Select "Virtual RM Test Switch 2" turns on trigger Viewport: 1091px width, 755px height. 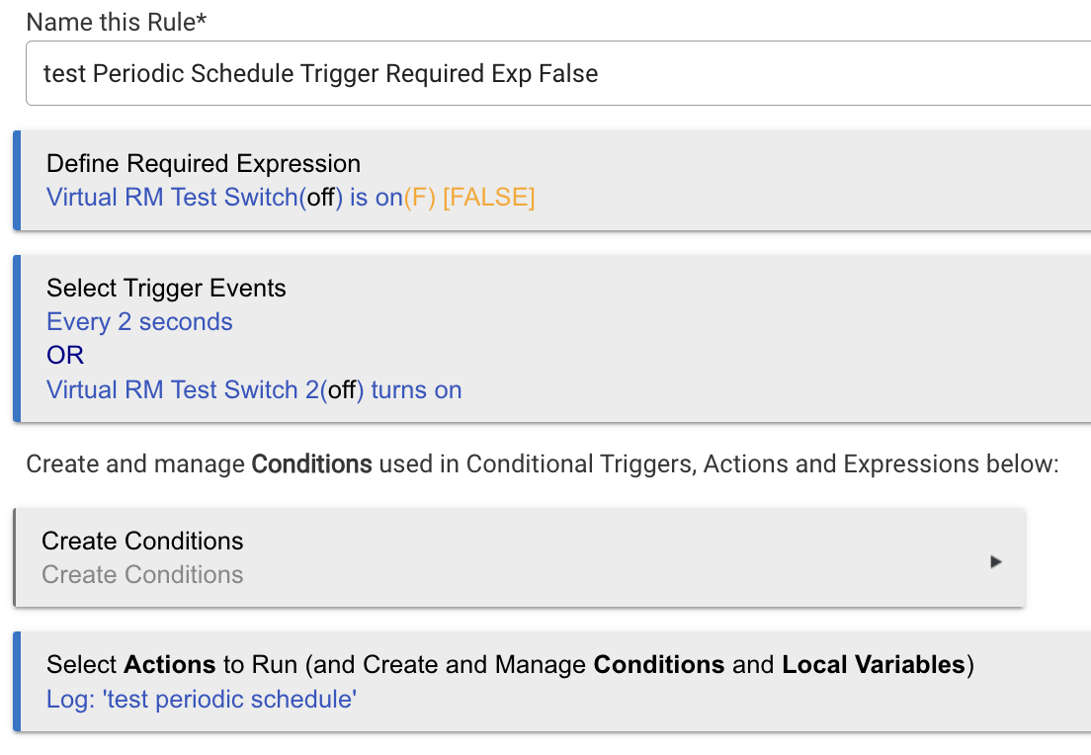tap(254, 390)
